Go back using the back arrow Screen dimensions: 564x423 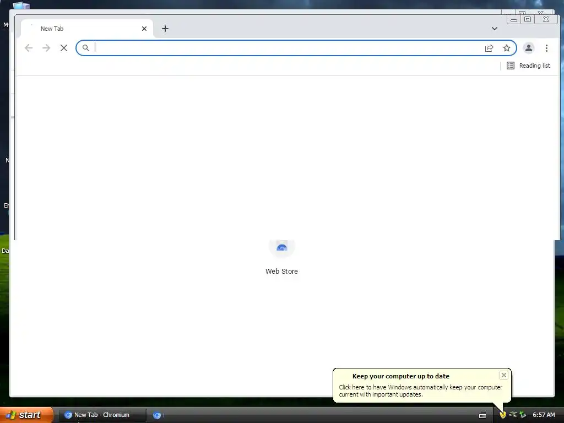tap(29, 48)
